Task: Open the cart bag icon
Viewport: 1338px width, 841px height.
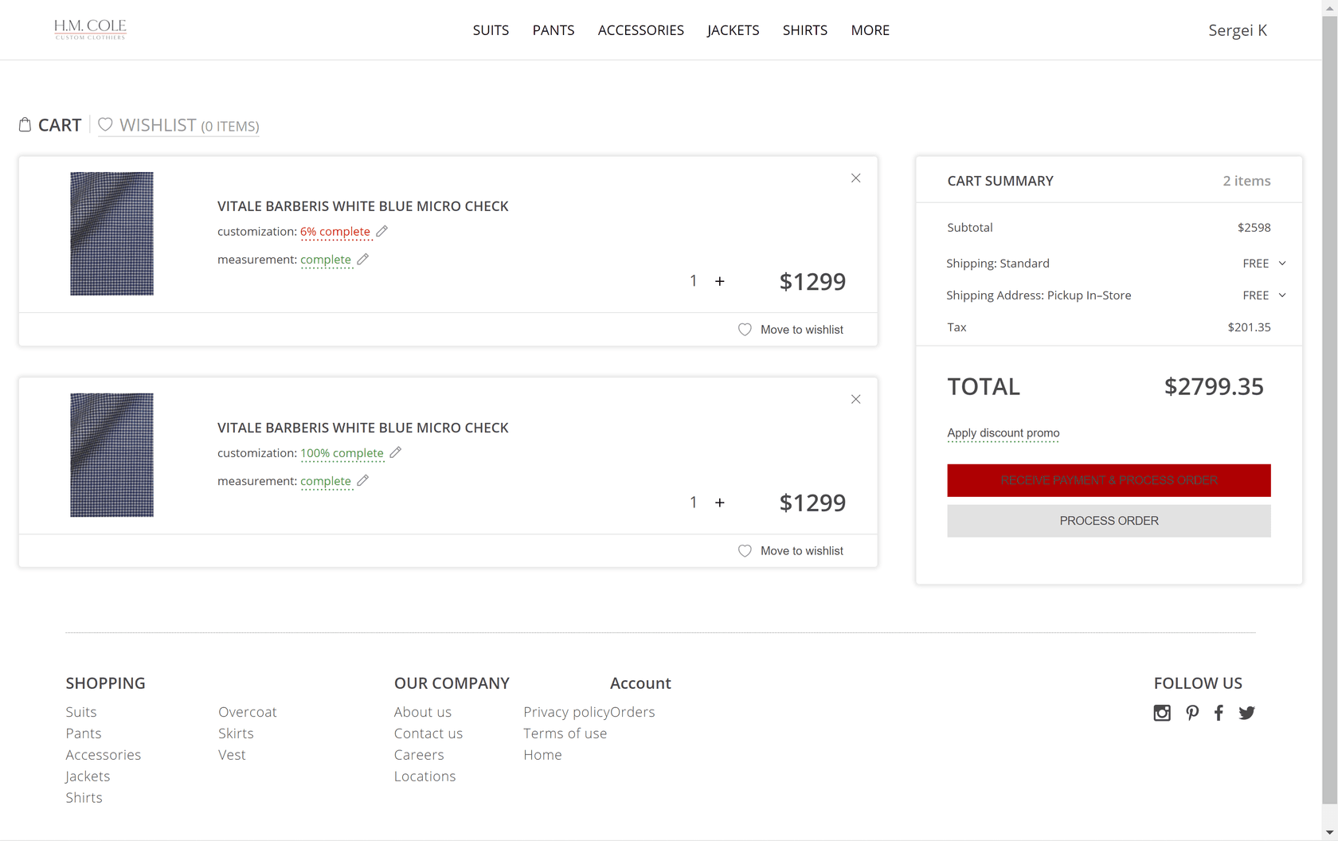Action: pyautogui.click(x=25, y=124)
